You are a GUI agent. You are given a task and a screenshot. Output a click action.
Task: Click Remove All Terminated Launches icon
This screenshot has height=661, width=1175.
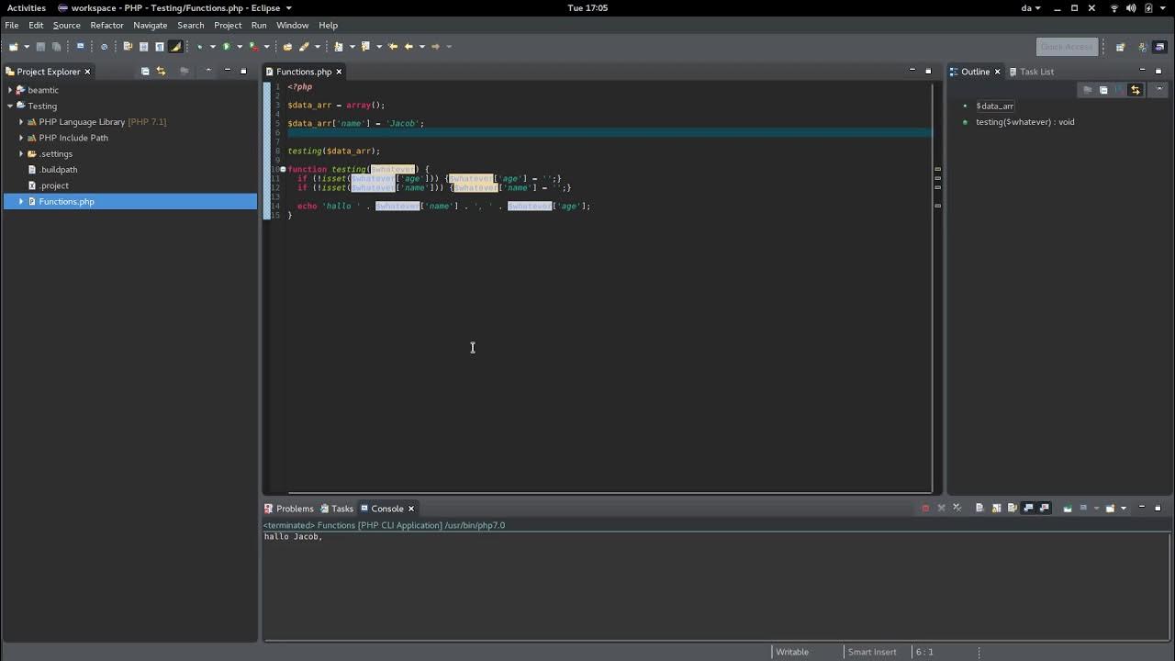957,508
